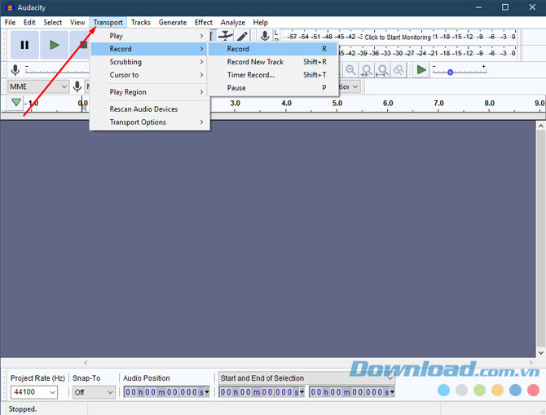The width and height of the screenshot is (546, 415).
Task: Select the Envelope tool
Action: coord(226,36)
